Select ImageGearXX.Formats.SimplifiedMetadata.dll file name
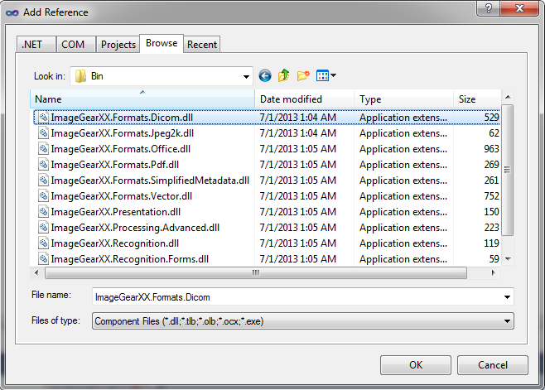This screenshot has height=390, width=545. [150, 181]
